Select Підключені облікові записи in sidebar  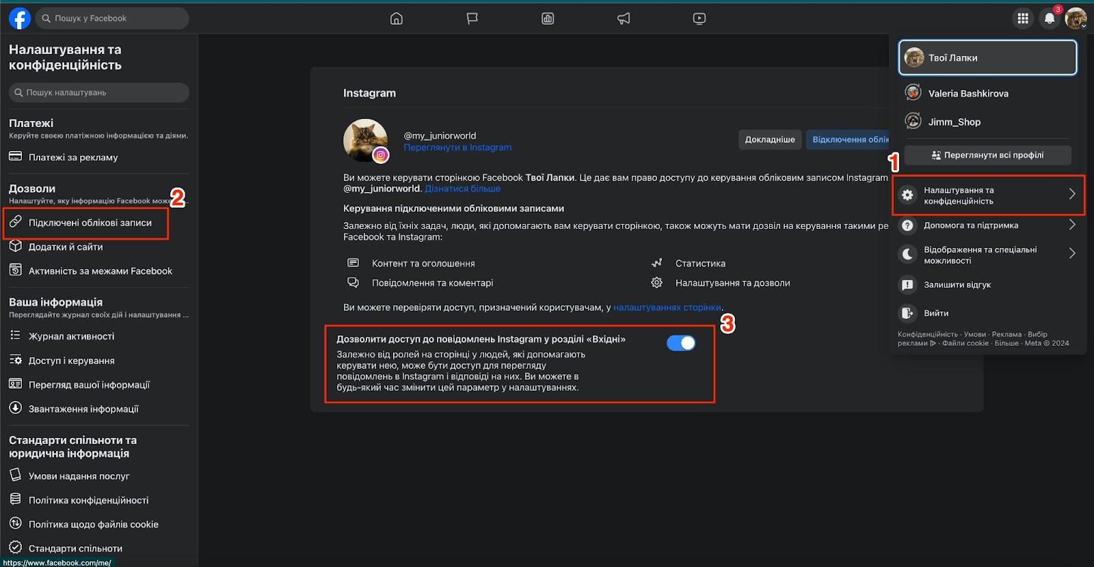point(90,223)
